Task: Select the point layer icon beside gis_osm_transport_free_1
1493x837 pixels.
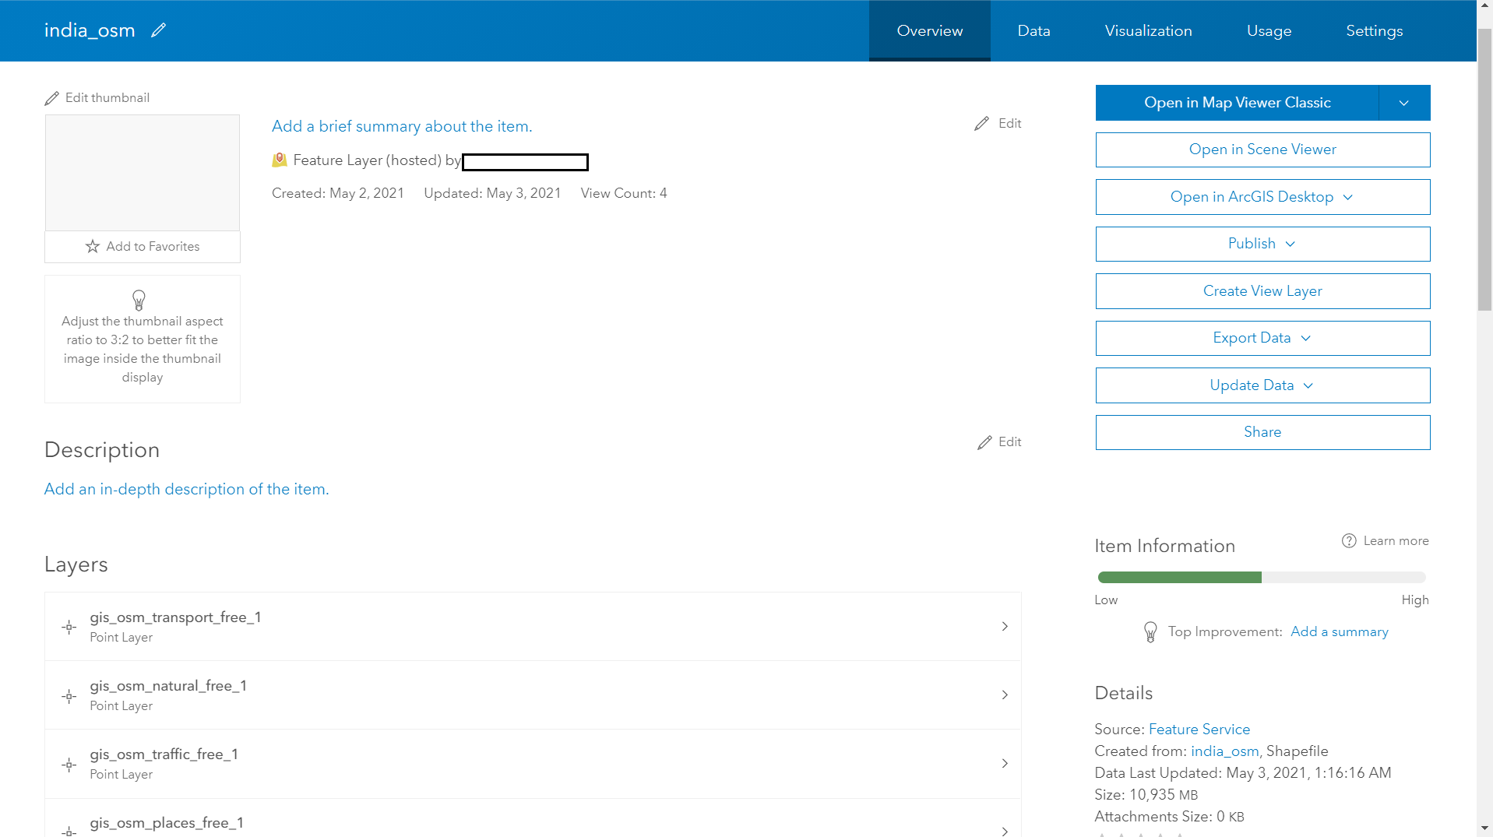Action: [69, 627]
